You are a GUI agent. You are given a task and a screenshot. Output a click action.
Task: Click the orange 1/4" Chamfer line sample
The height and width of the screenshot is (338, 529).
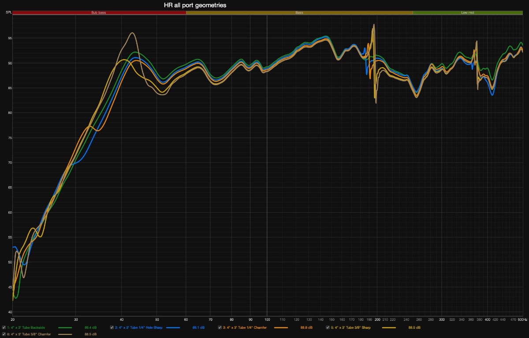(281, 327)
